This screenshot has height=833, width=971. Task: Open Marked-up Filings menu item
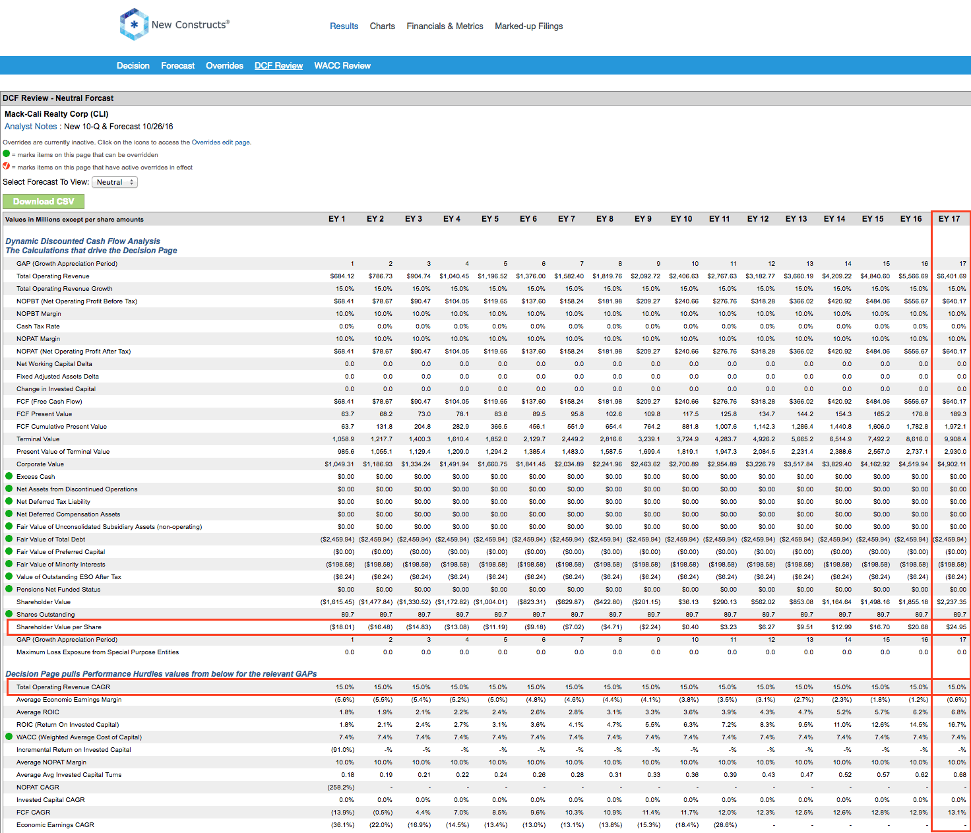[x=529, y=26]
